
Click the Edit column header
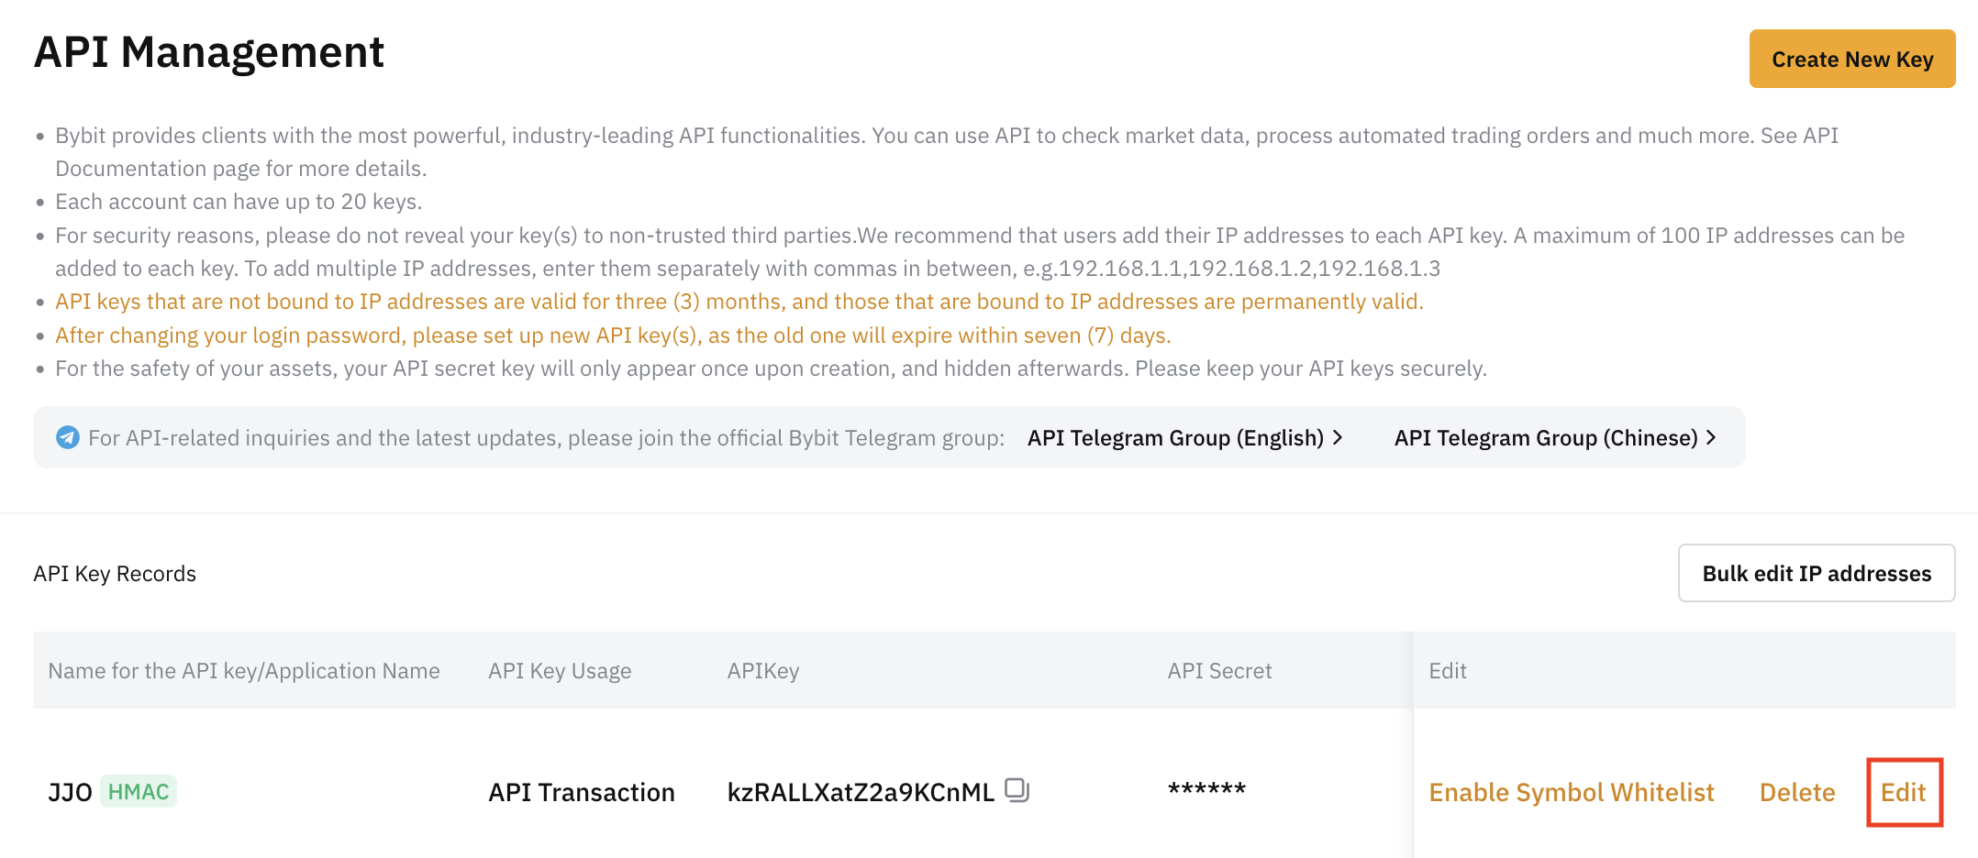click(1447, 670)
